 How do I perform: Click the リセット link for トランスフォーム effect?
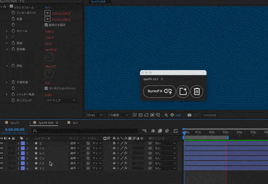[48, 7]
